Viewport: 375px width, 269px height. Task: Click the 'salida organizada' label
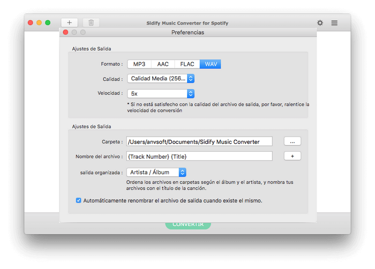[x=101, y=172]
